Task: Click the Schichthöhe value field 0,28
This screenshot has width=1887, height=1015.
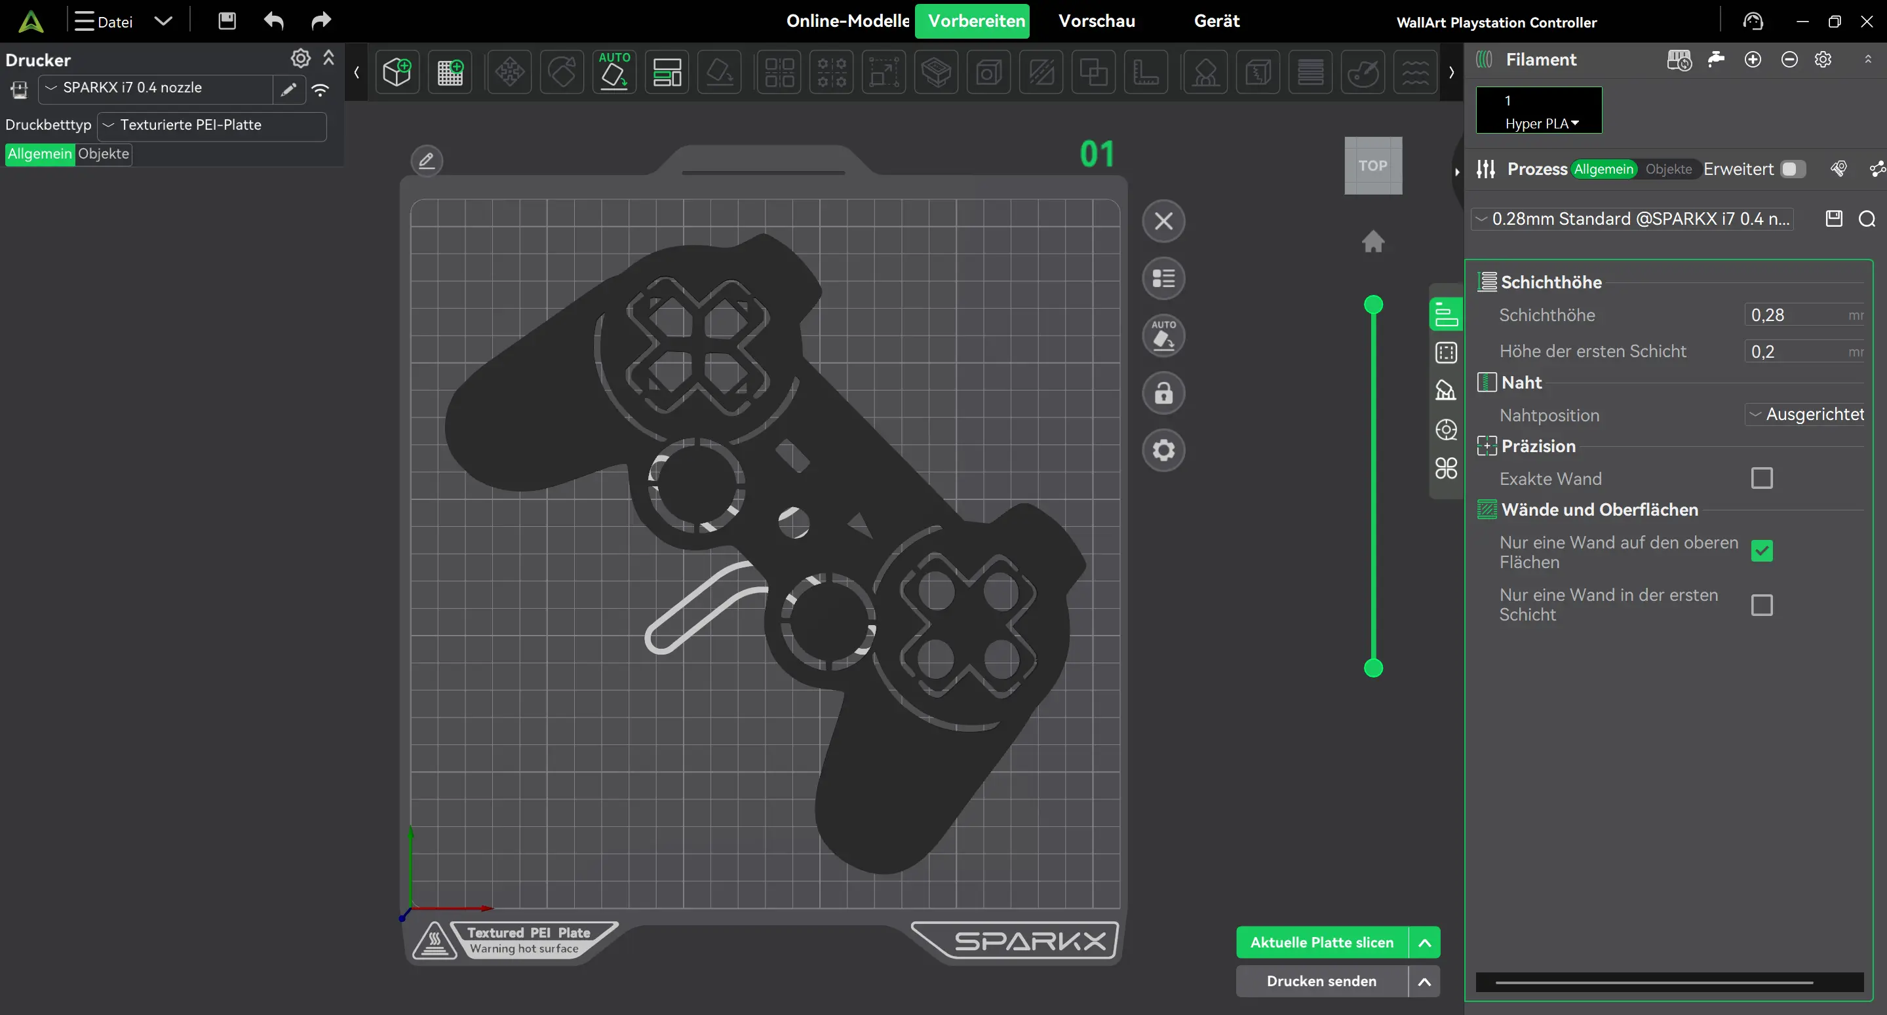Action: click(x=1804, y=316)
